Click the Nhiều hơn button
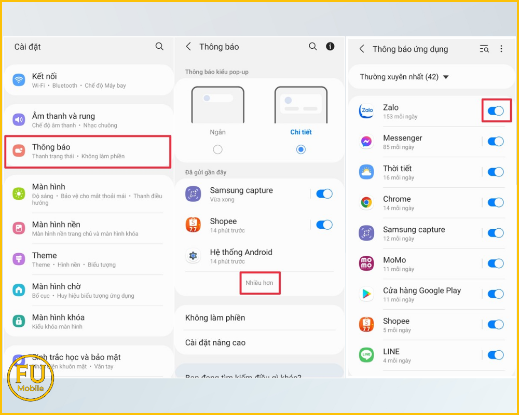 pyautogui.click(x=259, y=283)
